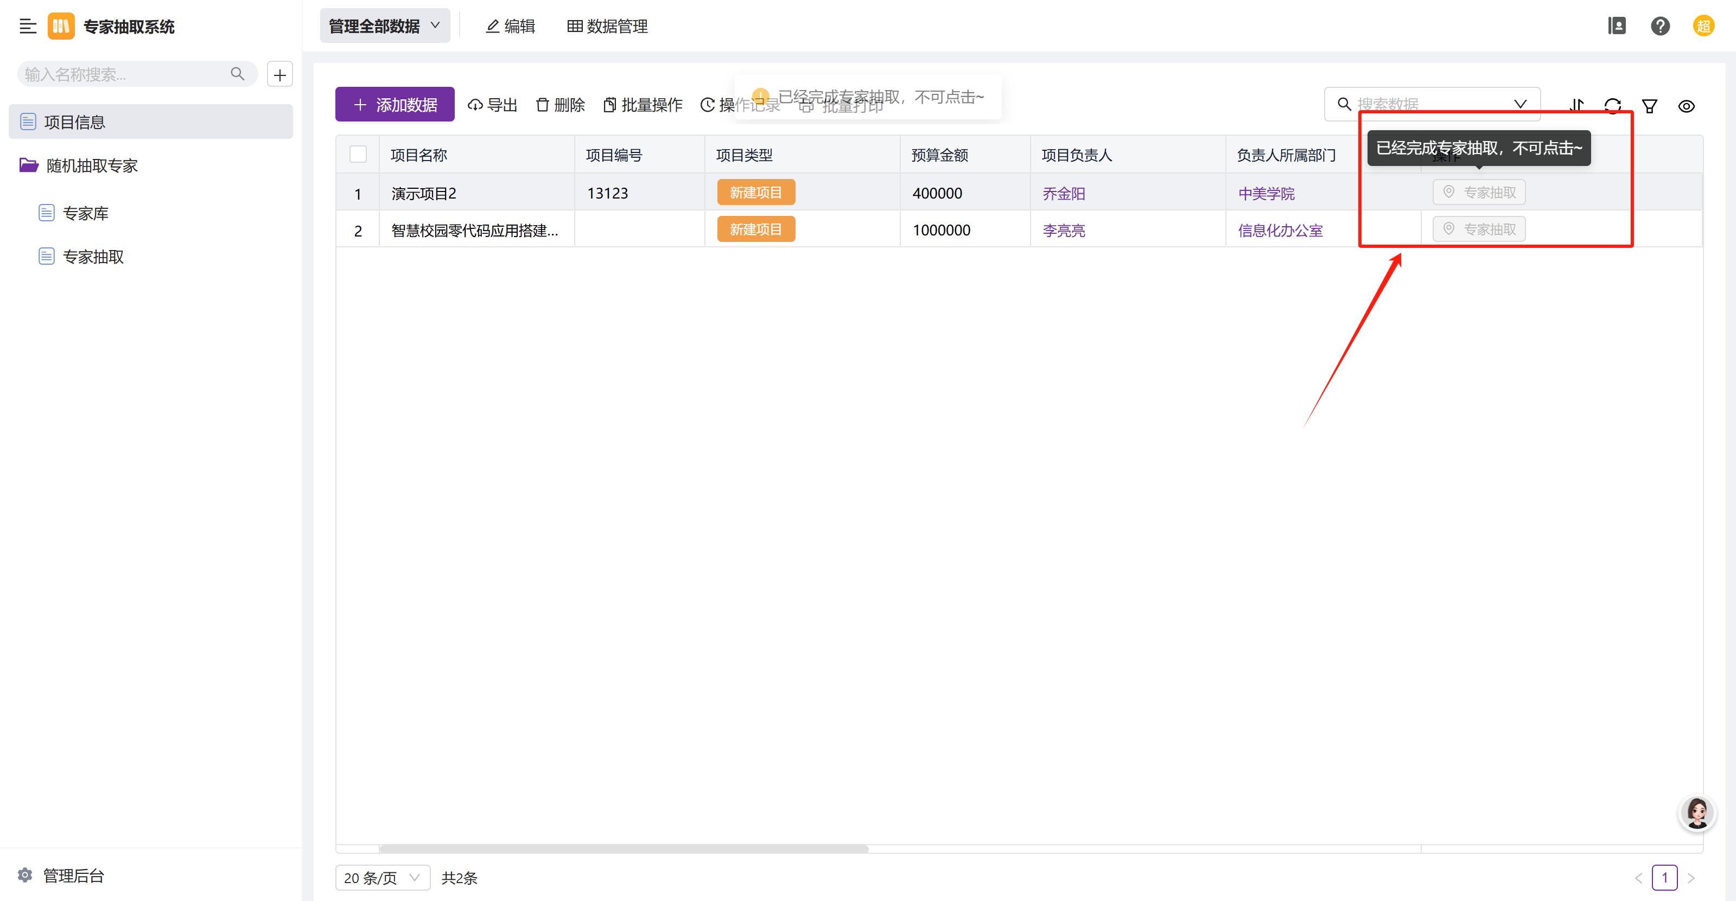Check the select-all header checkbox
Viewport: 1736px width, 901px height.
358,154
